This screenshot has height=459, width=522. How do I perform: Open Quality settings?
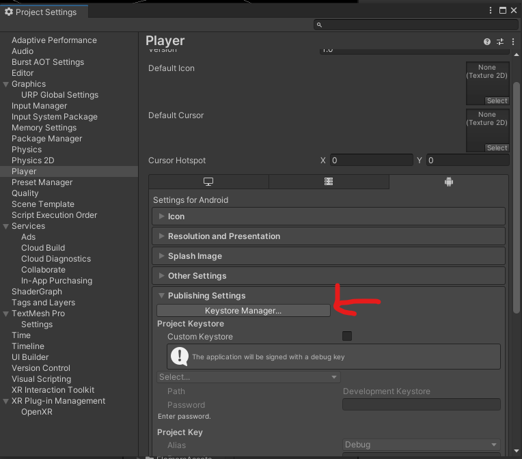pos(25,193)
